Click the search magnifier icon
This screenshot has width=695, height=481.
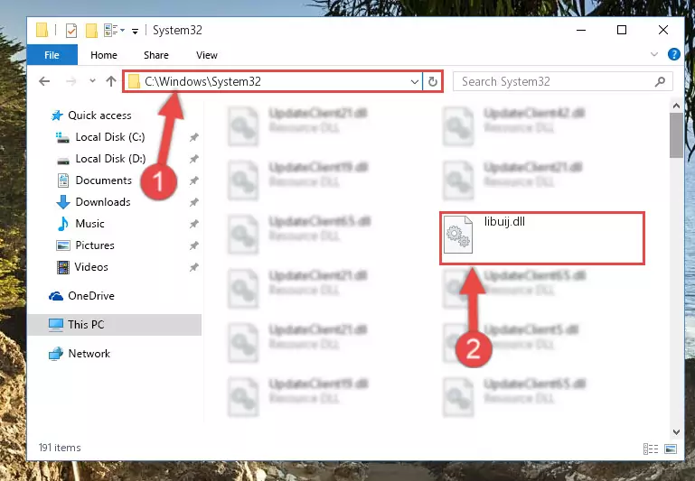pos(660,81)
